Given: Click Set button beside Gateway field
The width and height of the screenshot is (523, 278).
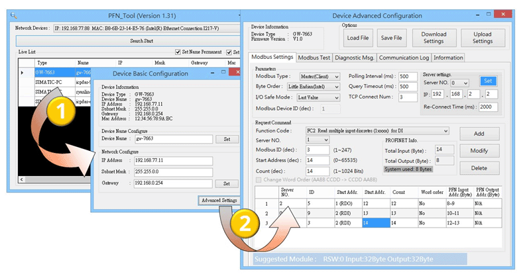Looking at the screenshot, I should (x=227, y=183).
